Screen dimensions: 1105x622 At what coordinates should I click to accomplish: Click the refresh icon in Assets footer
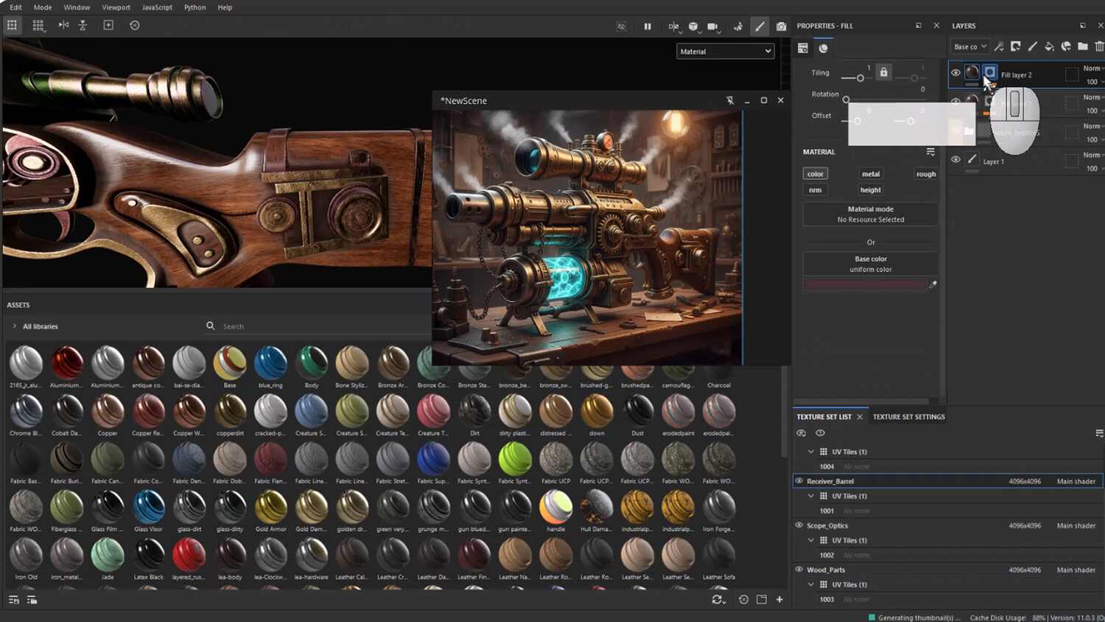[x=718, y=600]
